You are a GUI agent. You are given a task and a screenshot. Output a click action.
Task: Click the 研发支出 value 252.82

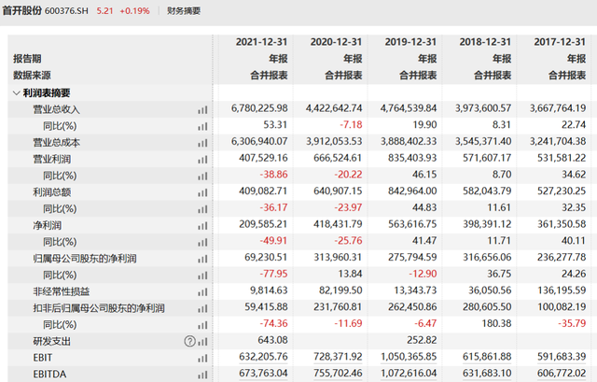pyautogui.click(x=422, y=340)
